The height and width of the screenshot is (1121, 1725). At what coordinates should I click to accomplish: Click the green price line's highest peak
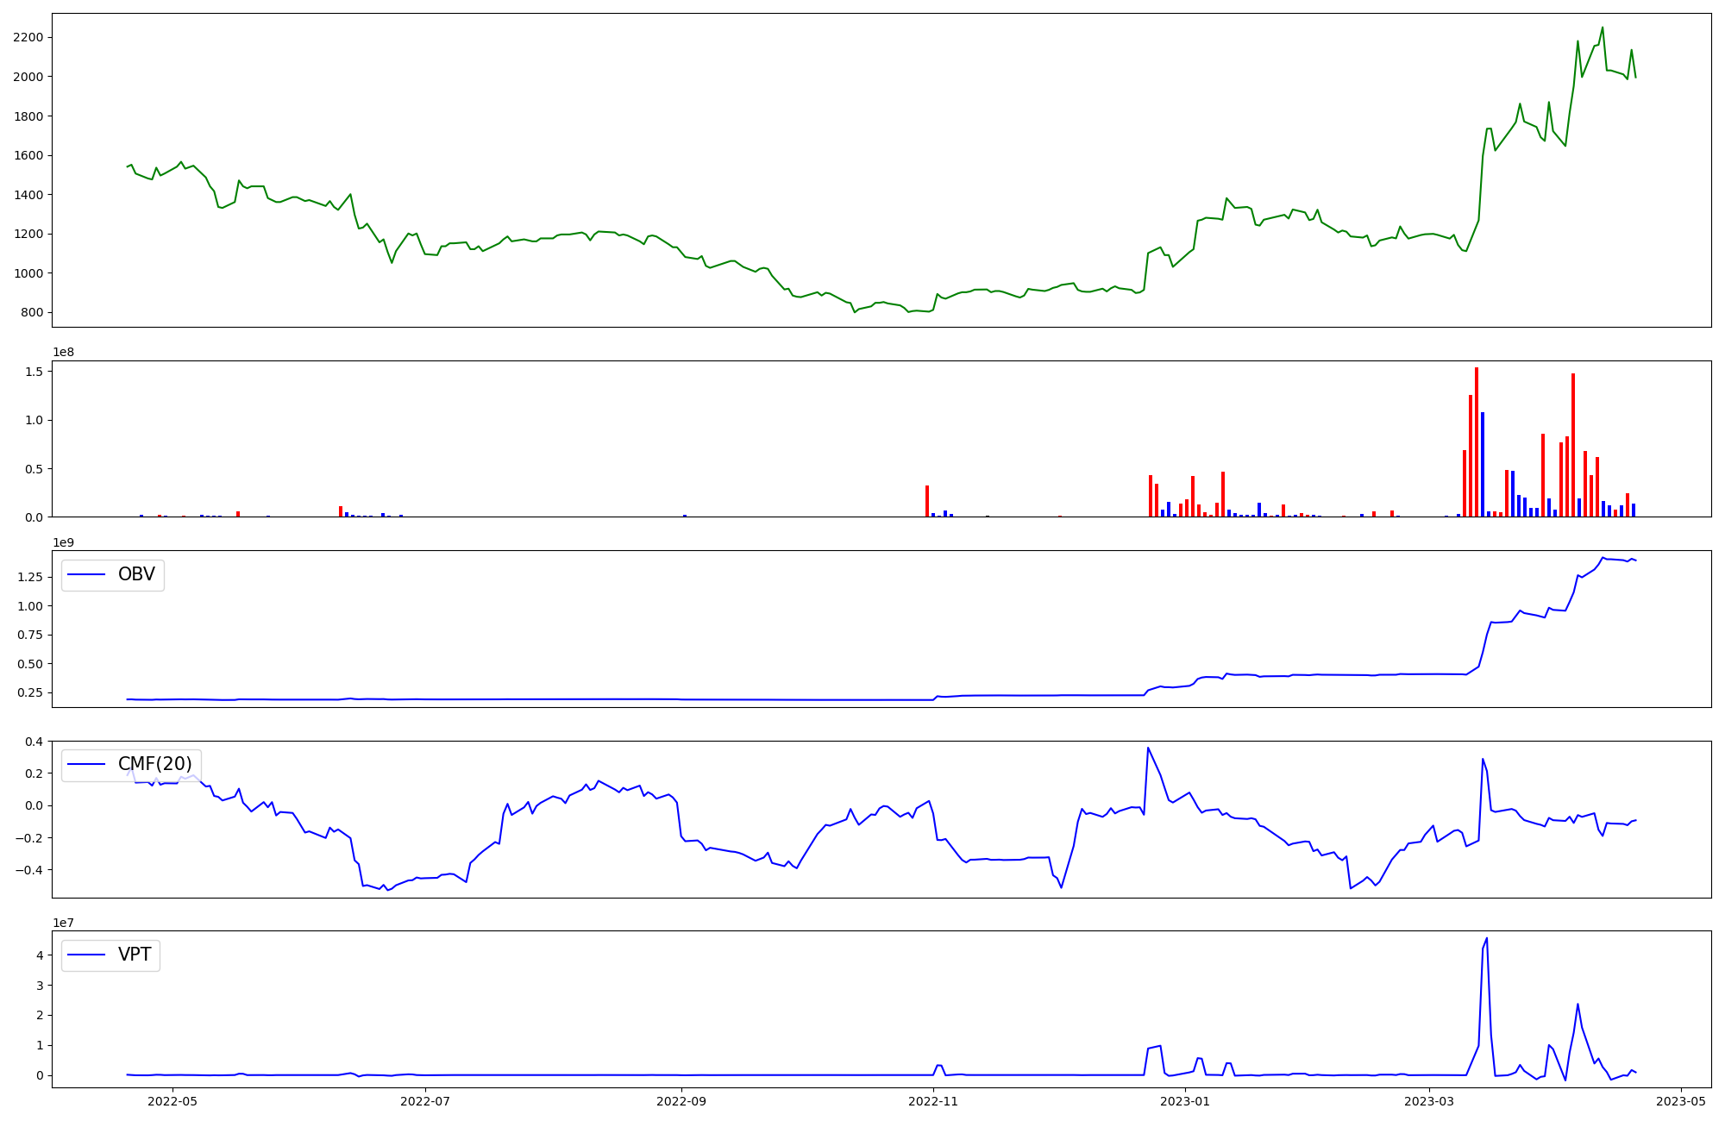1603,28
